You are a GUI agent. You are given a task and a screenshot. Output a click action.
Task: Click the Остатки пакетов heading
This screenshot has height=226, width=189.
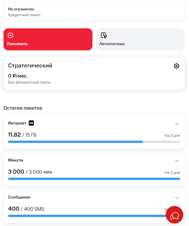[23, 108]
